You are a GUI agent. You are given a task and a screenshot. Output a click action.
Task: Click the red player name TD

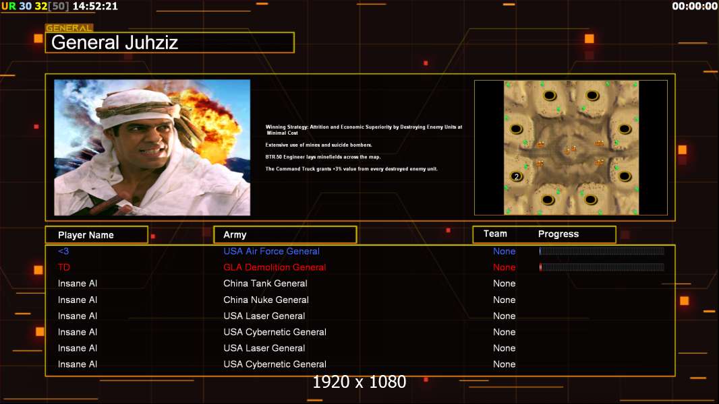(63, 267)
